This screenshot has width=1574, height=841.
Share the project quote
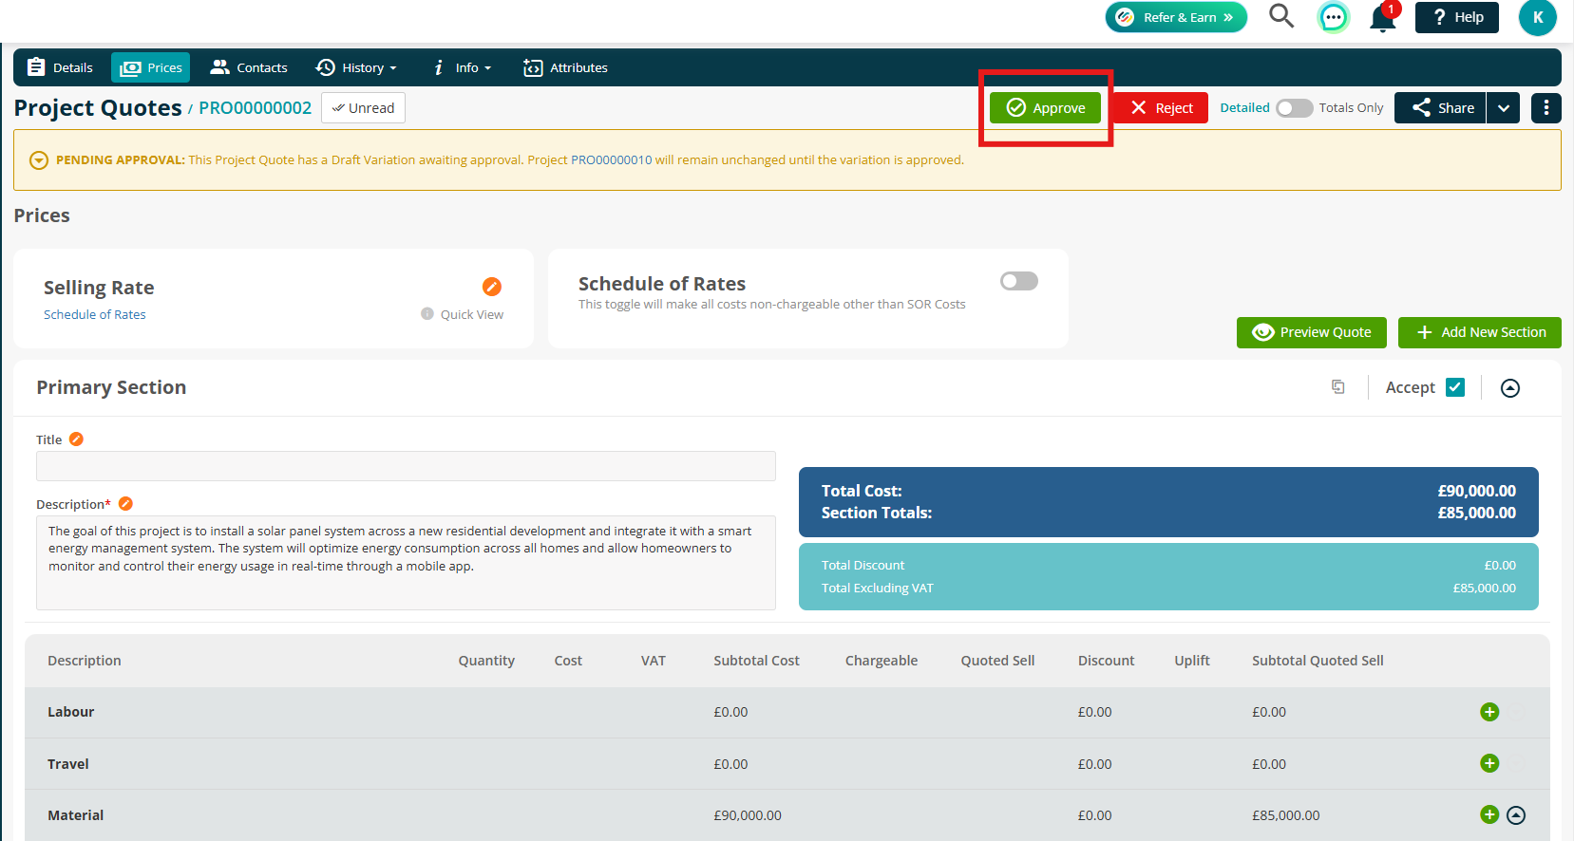pyautogui.click(x=1440, y=108)
